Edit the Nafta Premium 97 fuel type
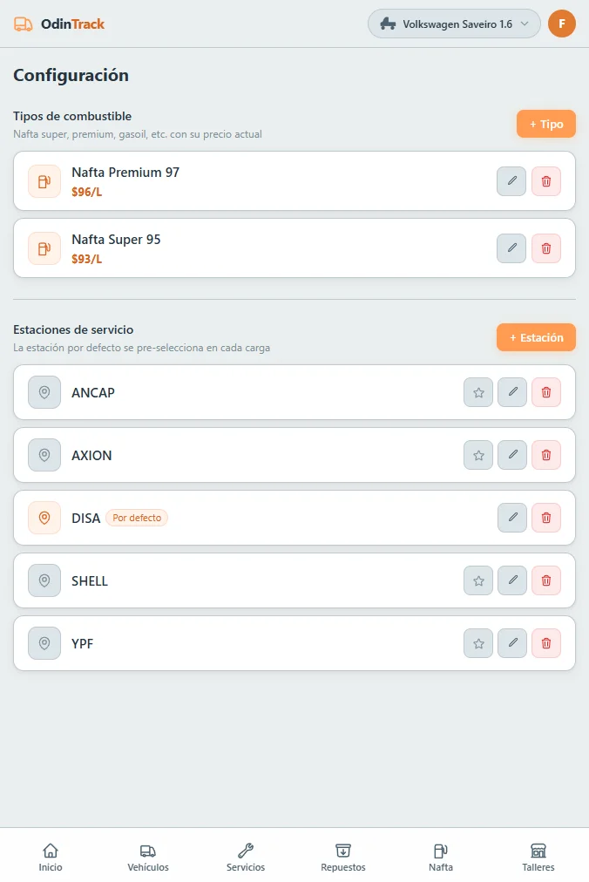The width and height of the screenshot is (589, 882). tap(511, 181)
